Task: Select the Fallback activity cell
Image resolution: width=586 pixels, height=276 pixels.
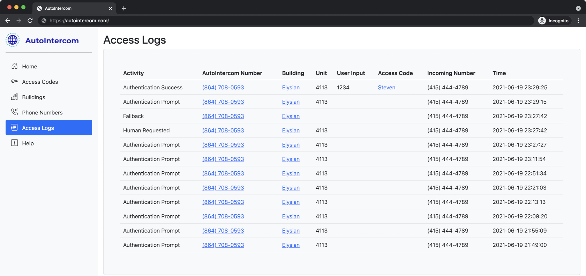Action: tap(134, 116)
